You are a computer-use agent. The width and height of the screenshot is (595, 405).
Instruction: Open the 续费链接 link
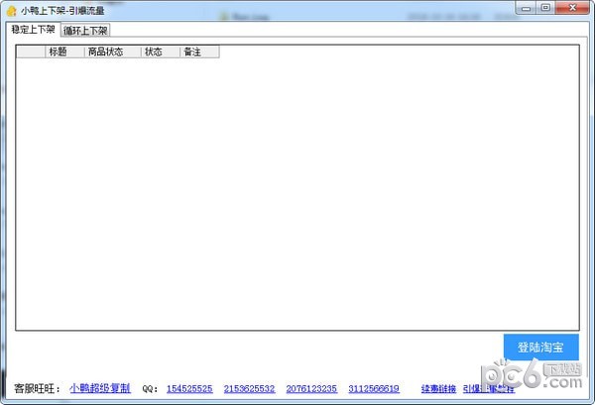(x=438, y=389)
